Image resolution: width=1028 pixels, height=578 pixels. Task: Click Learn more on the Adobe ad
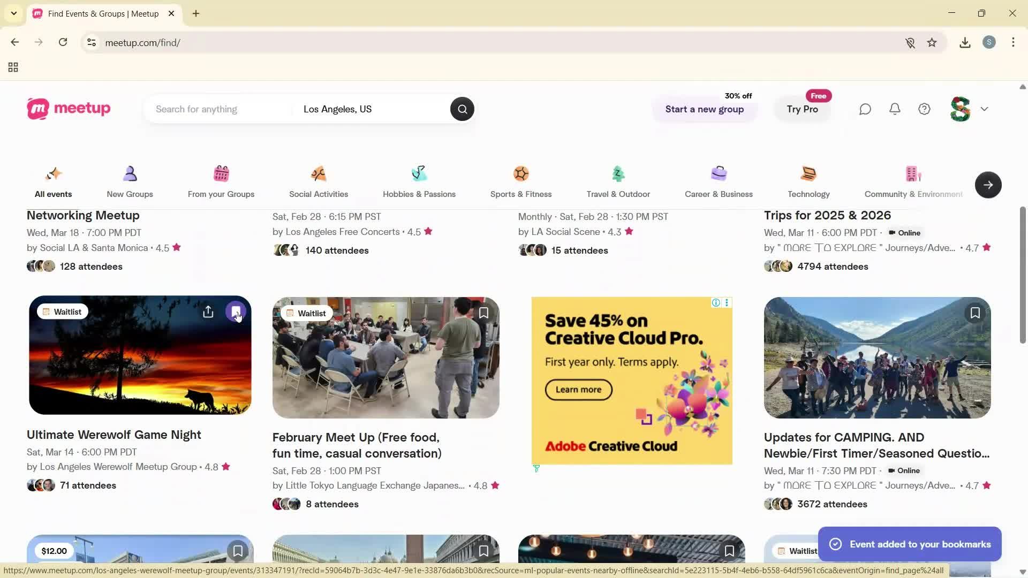(x=578, y=390)
